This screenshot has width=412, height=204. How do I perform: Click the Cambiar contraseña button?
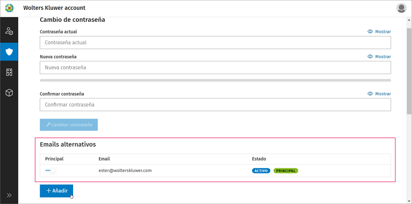[x=69, y=125]
